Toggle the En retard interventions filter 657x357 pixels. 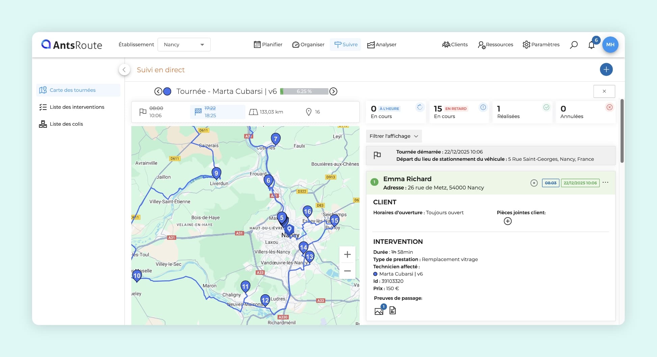pos(459,112)
